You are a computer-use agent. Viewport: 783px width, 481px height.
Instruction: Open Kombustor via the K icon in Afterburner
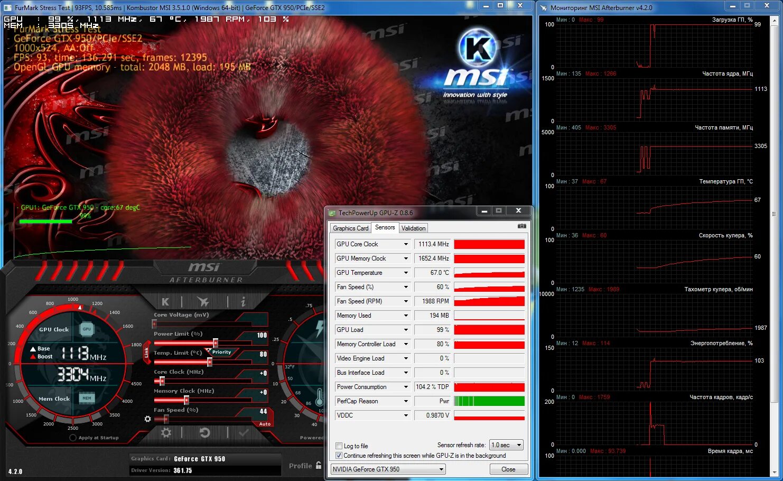click(165, 301)
